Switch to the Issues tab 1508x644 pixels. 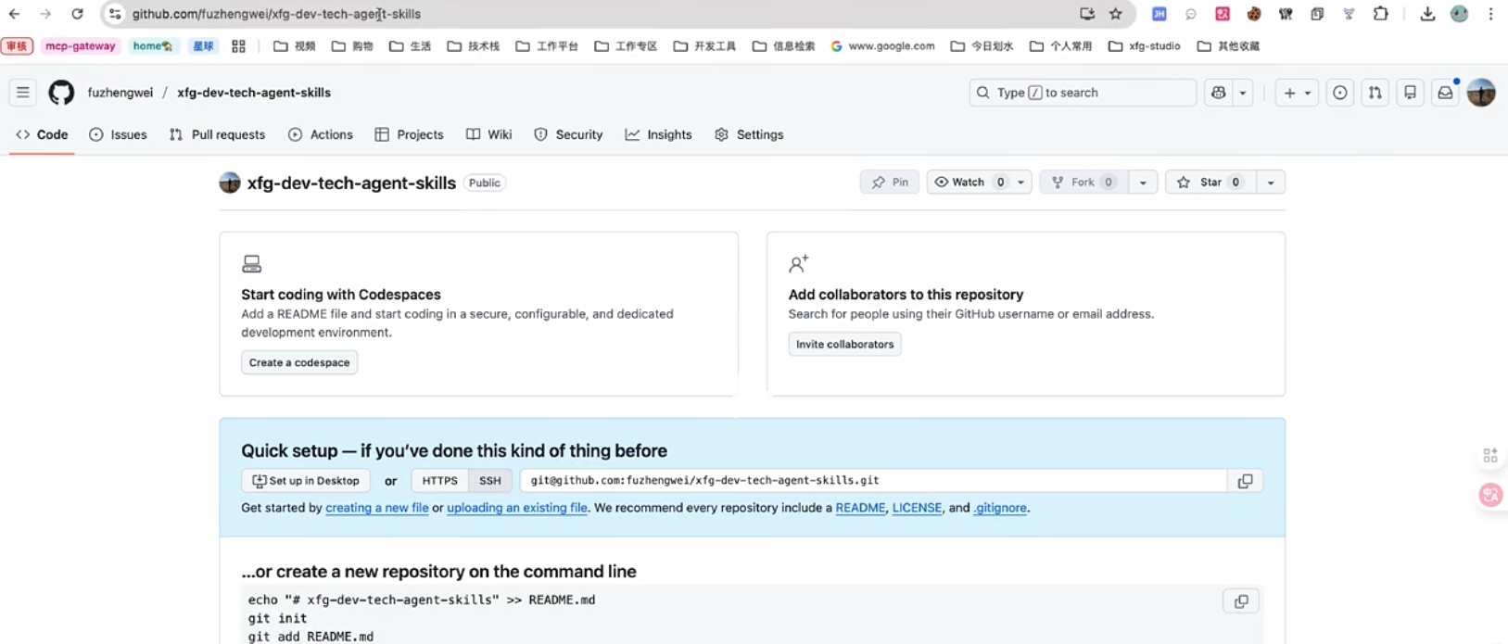pos(119,134)
